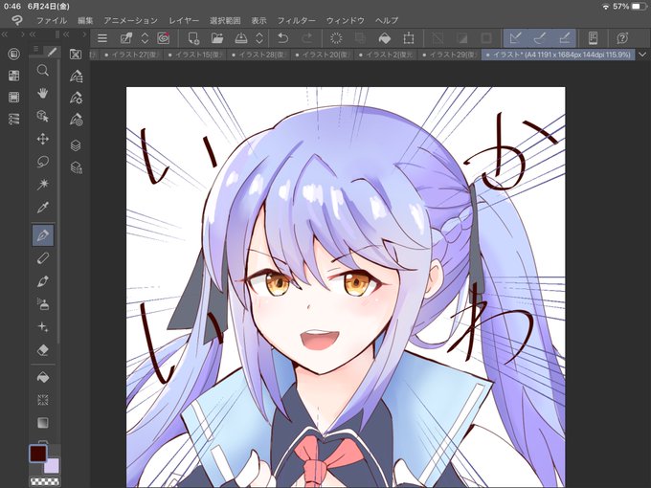Expand the hamburger command bar menu

click(x=102, y=38)
